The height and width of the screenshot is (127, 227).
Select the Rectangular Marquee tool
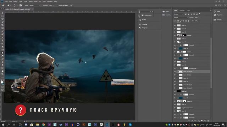(2, 16)
